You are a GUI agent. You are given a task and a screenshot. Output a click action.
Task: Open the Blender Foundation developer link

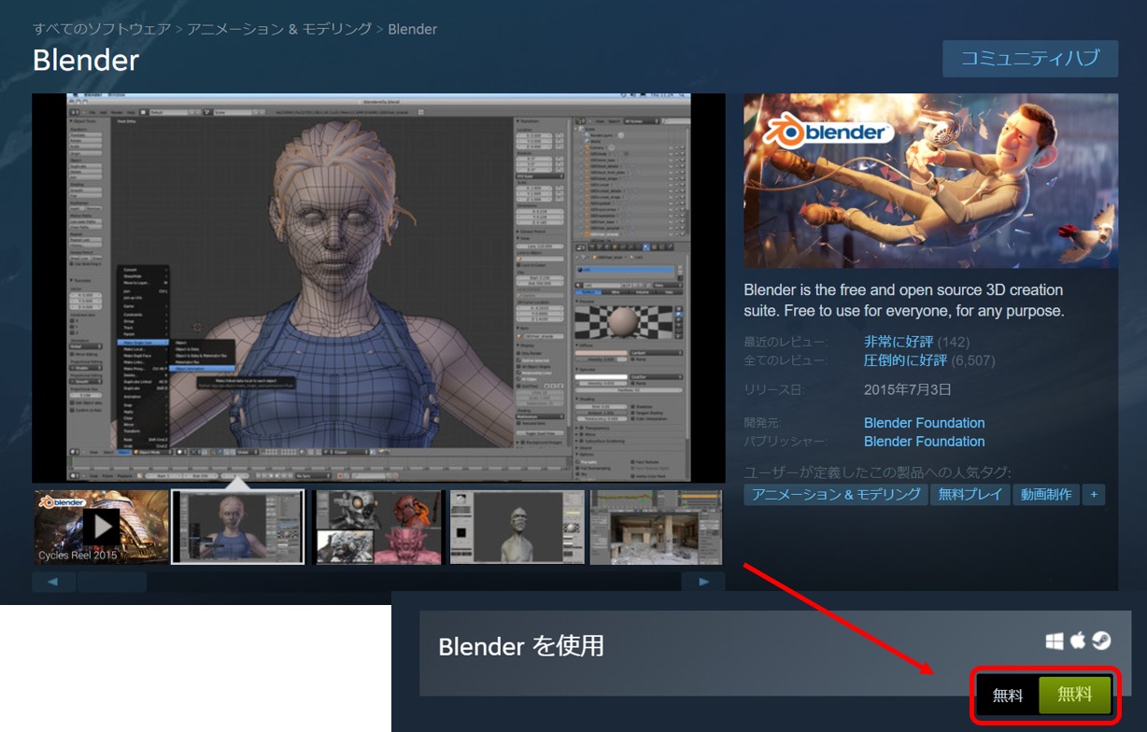click(x=924, y=423)
